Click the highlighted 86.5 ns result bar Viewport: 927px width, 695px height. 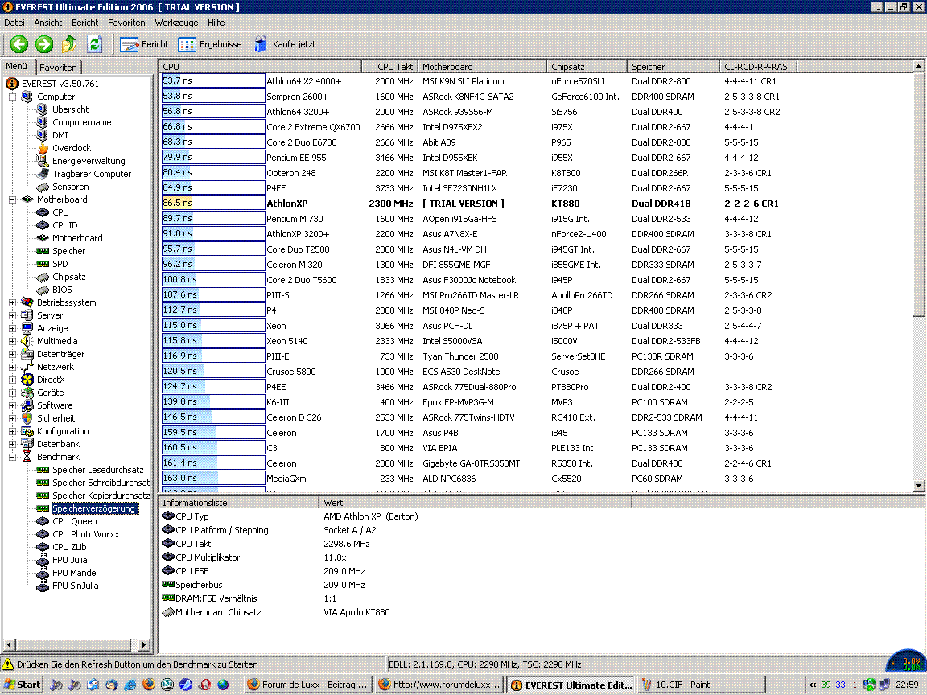[x=212, y=204]
